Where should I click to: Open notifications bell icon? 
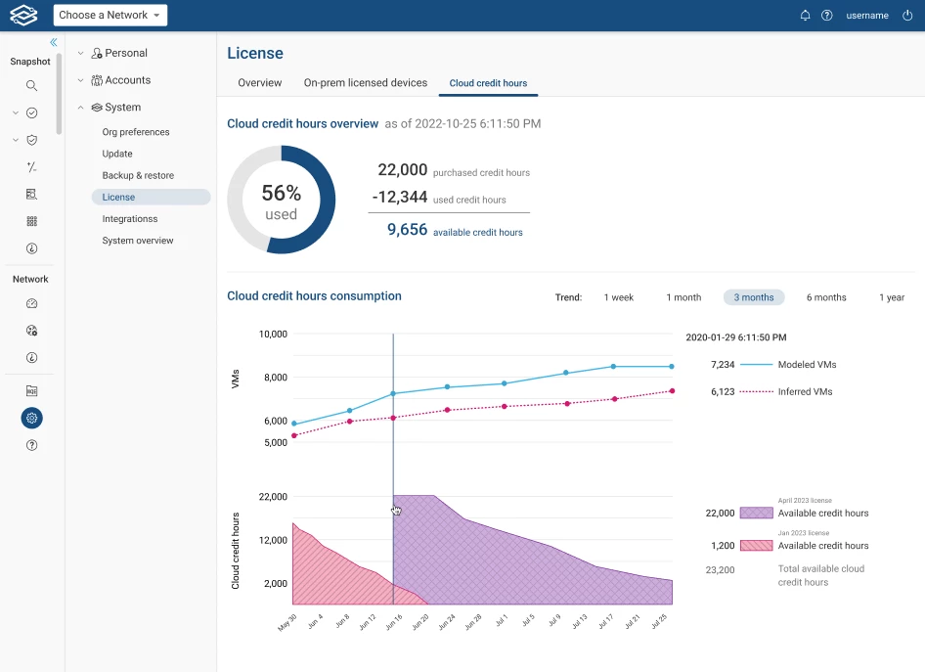point(805,16)
